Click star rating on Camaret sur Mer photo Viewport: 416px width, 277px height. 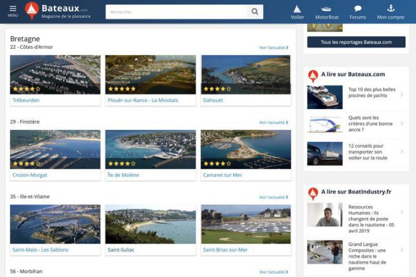(x=217, y=164)
